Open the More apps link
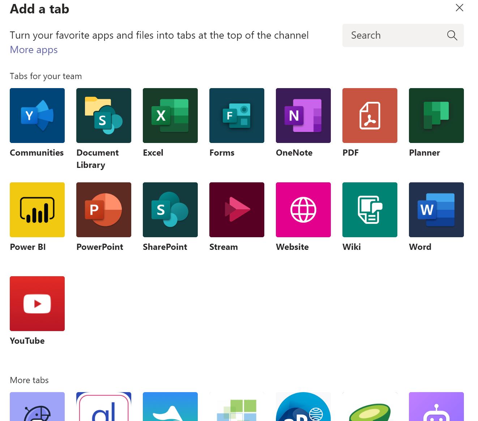This screenshot has height=421, width=478. 34,50
